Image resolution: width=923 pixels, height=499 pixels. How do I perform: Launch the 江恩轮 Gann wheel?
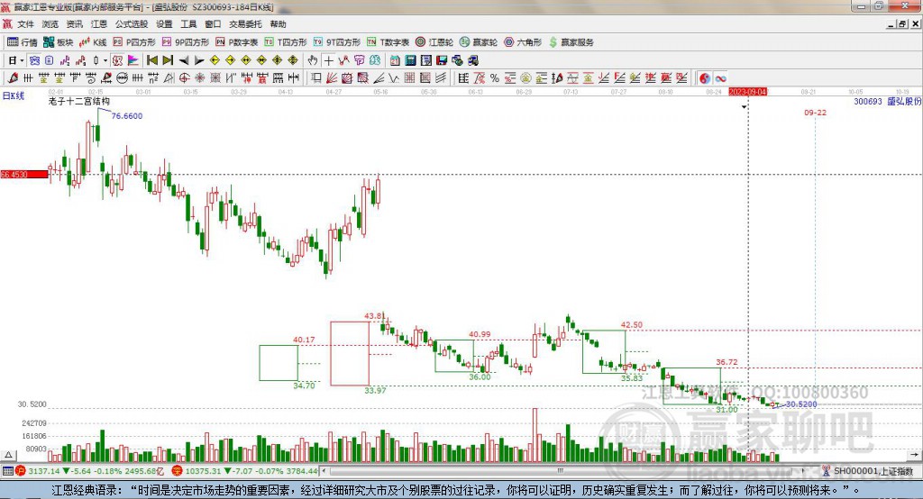(x=434, y=42)
